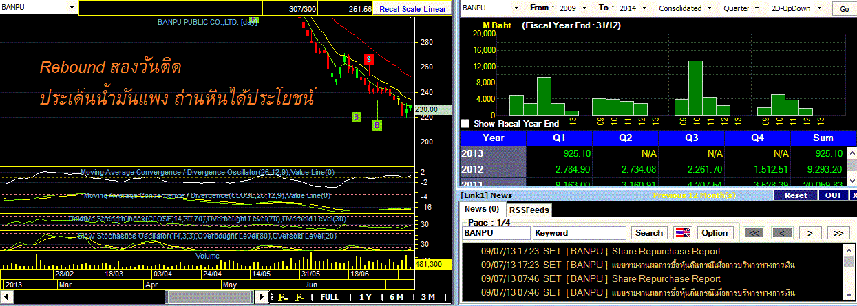Click Recal Scale-Linear button
This screenshot has height=306, width=857.
(413, 9)
